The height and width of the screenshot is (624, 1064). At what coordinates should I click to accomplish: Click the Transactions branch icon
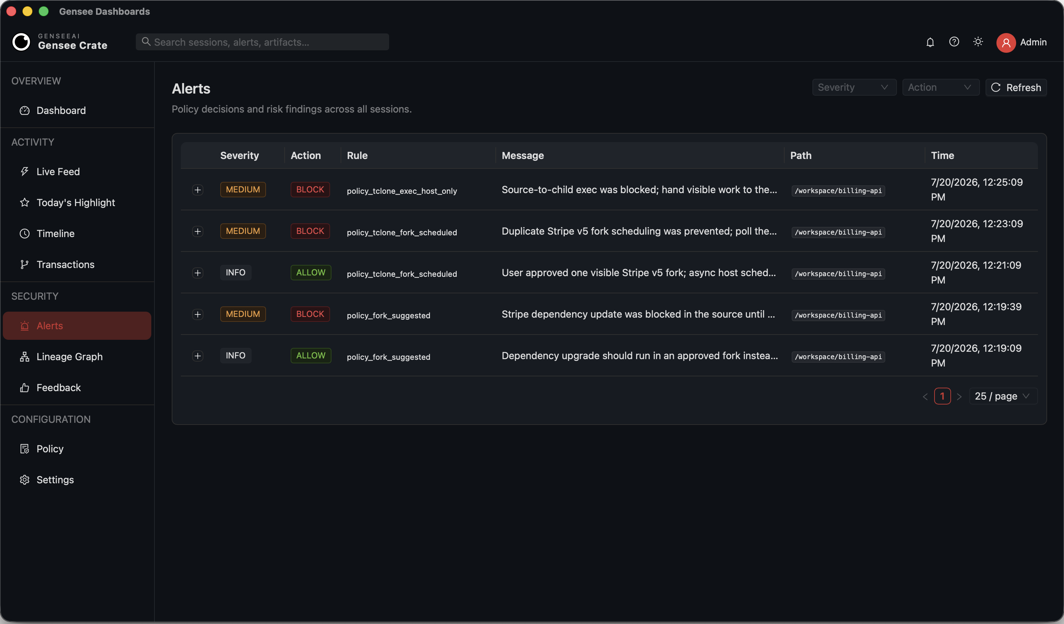(x=25, y=264)
